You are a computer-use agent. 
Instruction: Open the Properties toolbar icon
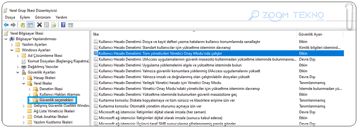[x=46, y=25]
